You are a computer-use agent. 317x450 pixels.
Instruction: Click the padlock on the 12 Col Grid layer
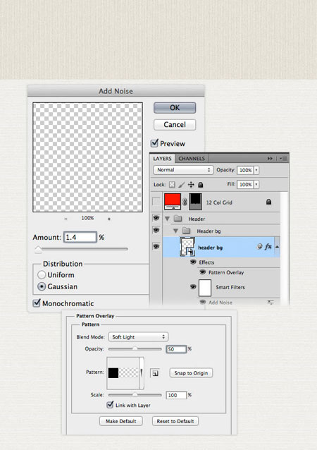tap(268, 202)
